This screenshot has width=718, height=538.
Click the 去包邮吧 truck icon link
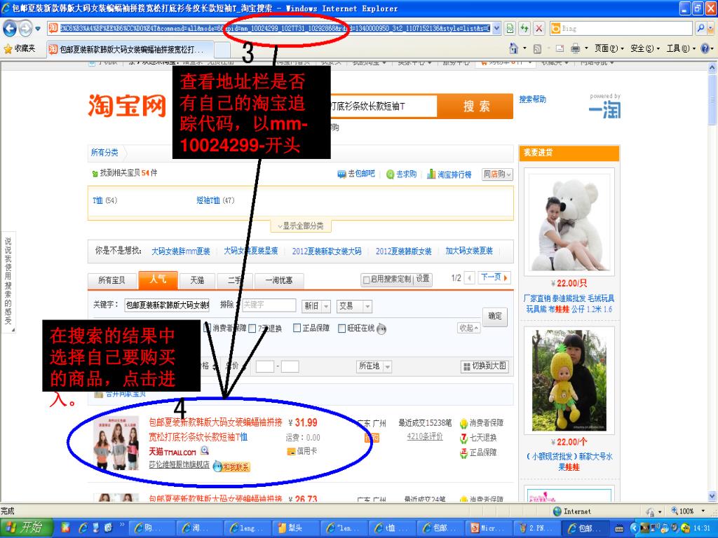(x=355, y=174)
